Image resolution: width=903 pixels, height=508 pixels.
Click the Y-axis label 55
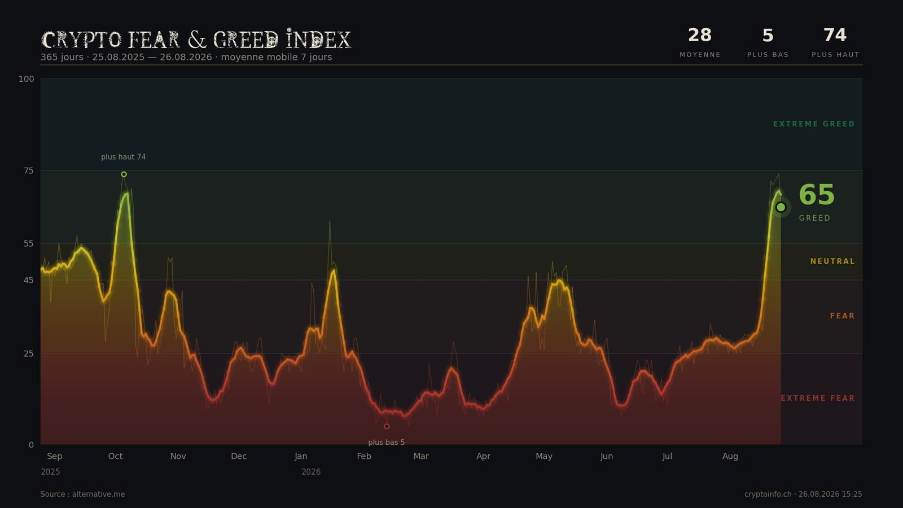tap(29, 244)
